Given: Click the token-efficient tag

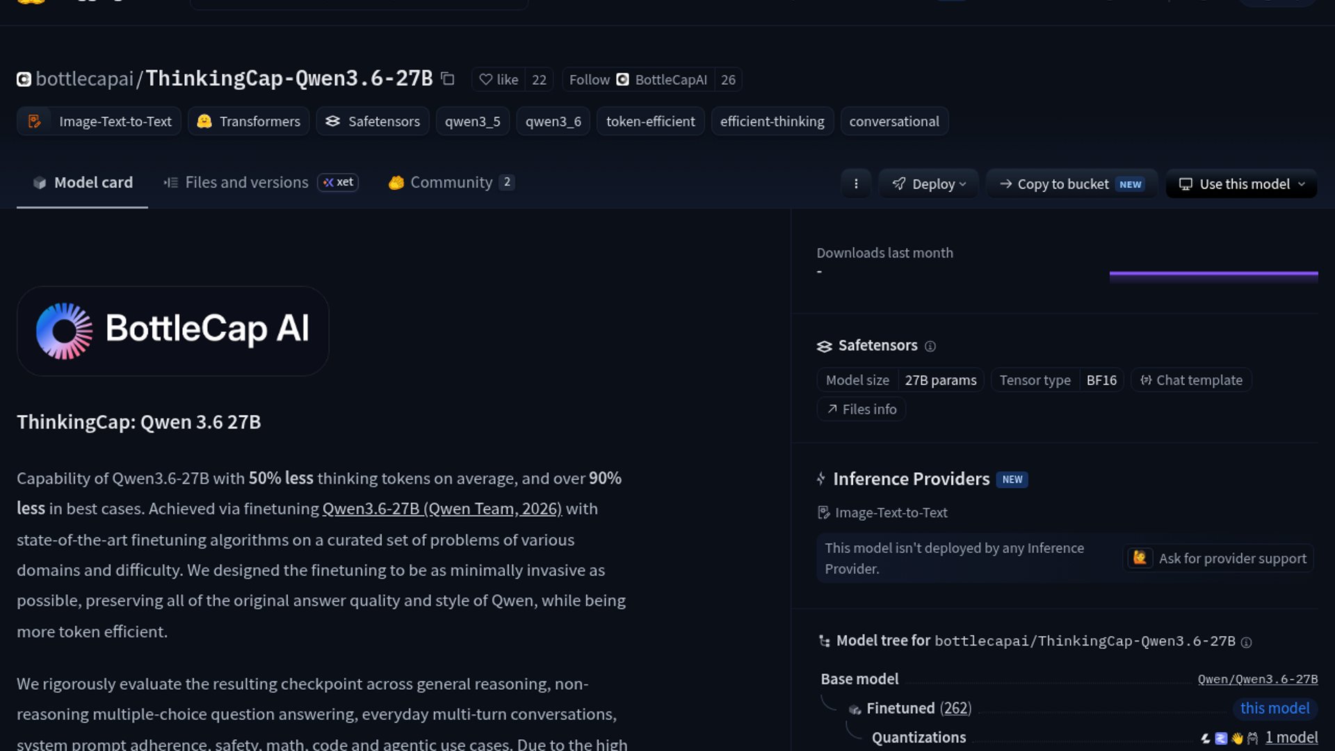Looking at the screenshot, I should (x=651, y=121).
